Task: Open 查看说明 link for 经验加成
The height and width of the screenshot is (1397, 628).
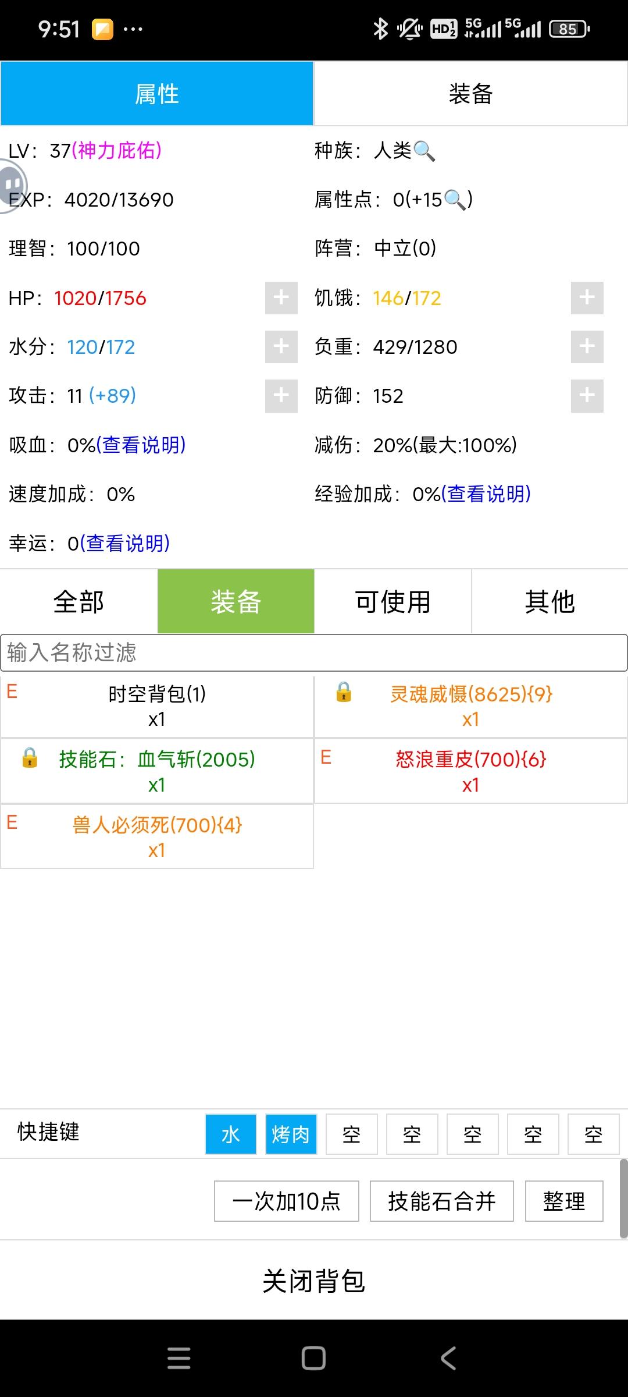Action: point(486,494)
